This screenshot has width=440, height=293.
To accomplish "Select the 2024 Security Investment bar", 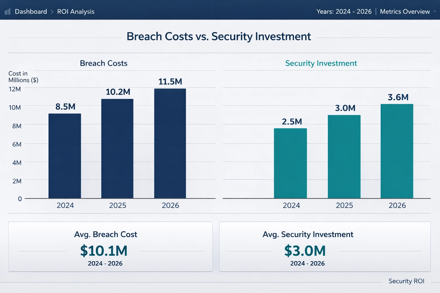I will (291, 163).
